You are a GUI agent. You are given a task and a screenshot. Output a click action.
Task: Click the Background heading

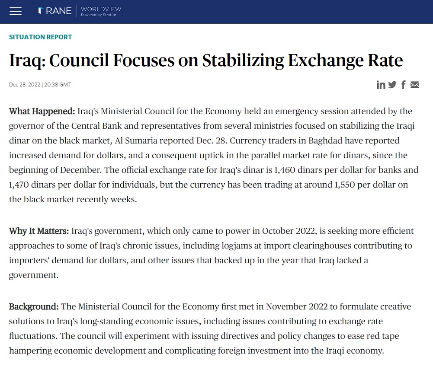[x=34, y=306]
